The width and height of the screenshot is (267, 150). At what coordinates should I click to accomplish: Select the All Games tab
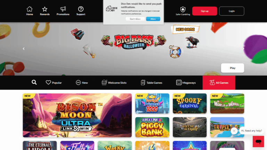[219, 83]
